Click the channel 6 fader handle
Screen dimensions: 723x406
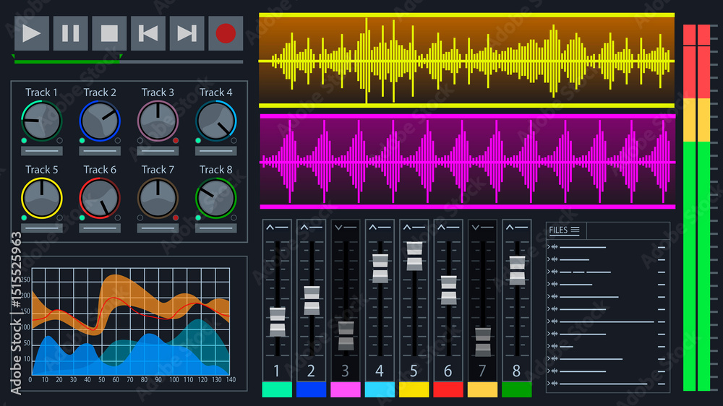pos(449,290)
